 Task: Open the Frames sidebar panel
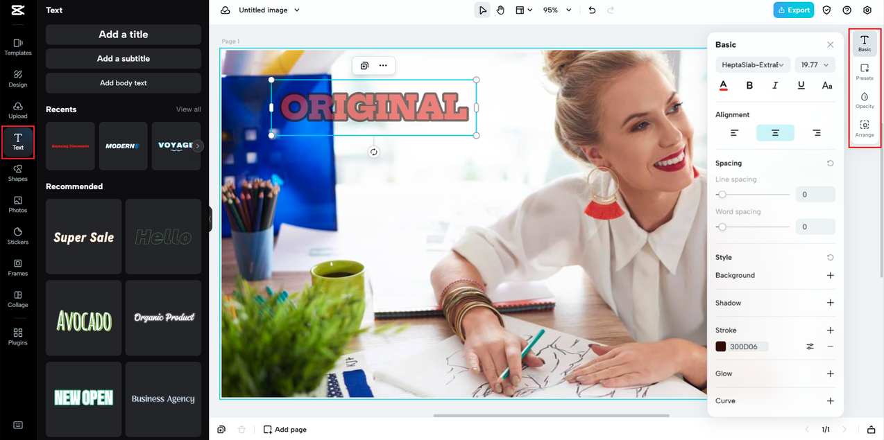tap(18, 267)
